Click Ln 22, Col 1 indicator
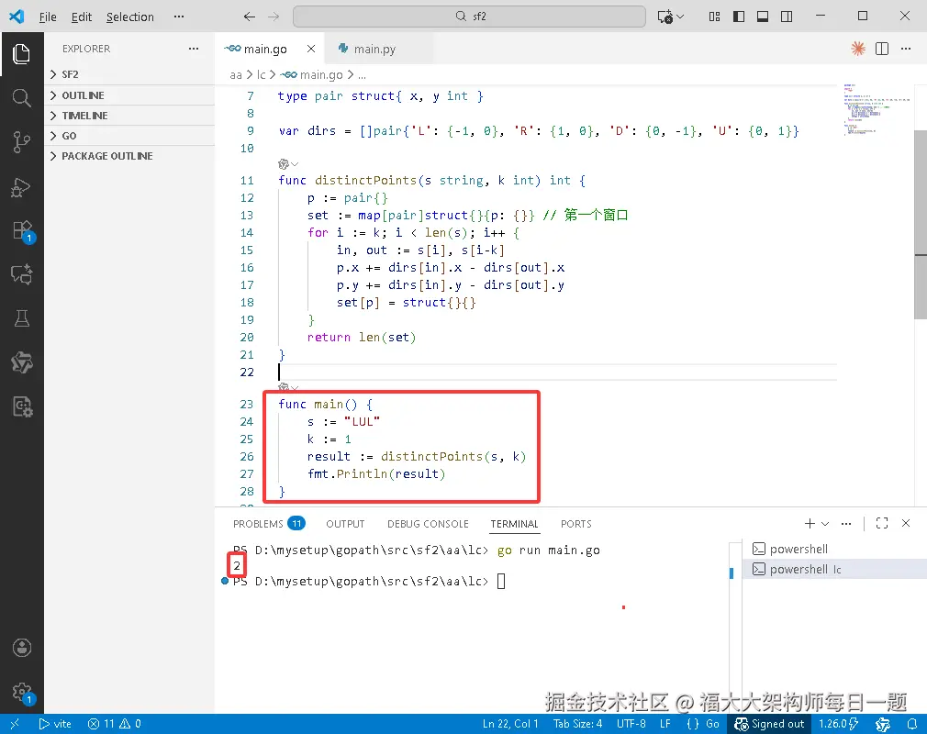Image resolution: width=927 pixels, height=734 pixels. click(x=510, y=723)
